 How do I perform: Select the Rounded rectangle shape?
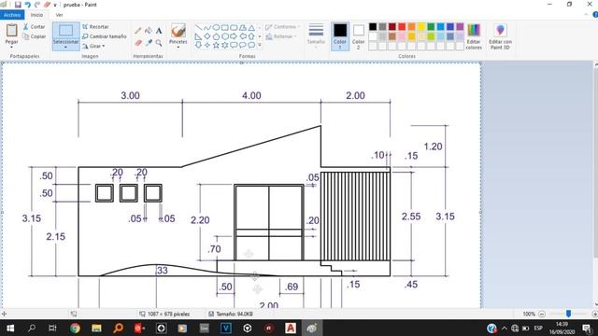tap(234, 28)
